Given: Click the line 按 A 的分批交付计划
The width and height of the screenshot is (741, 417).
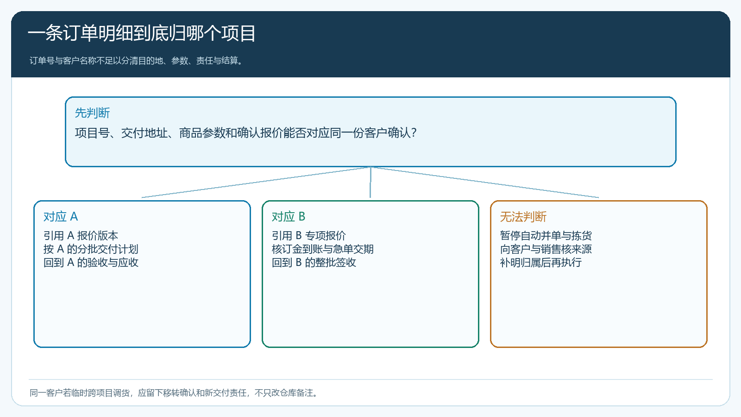Looking at the screenshot, I should pyautogui.click(x=91, y=249).
